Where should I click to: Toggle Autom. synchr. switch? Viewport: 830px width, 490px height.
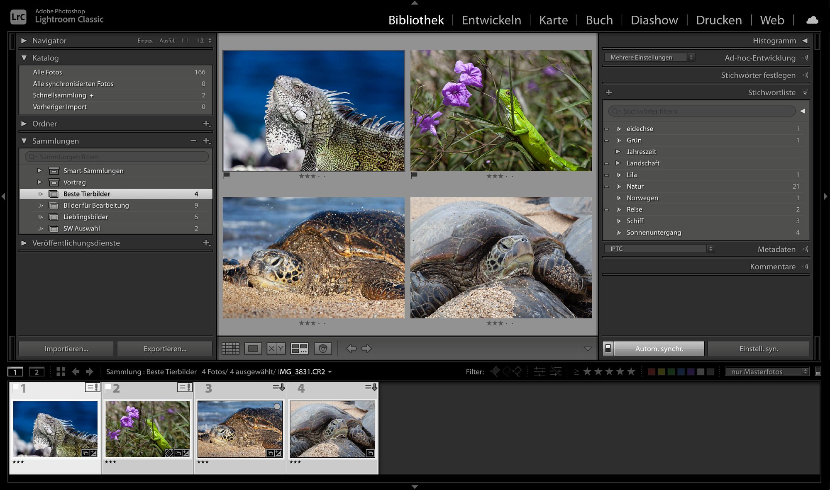[608, 349]
